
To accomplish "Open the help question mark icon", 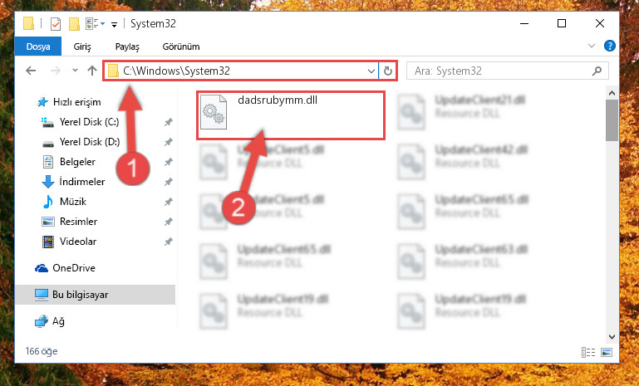I will pyautogui.click(x=610, y=46).
